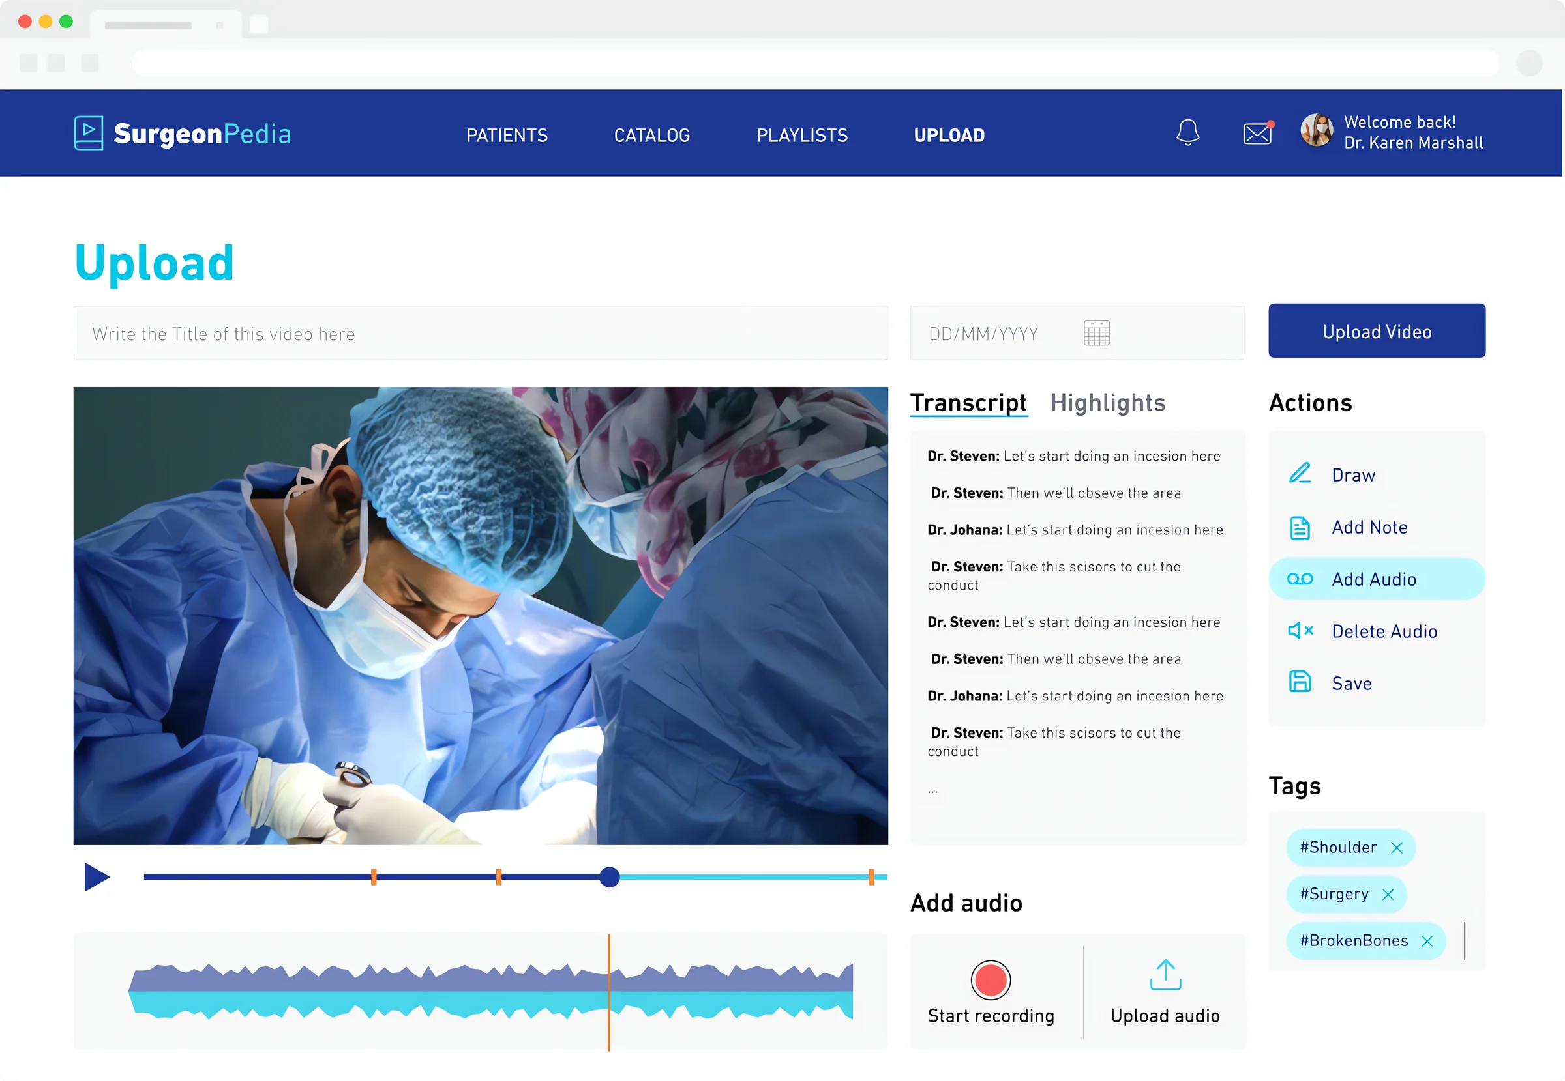Open the mail envelope icon

(1258, 133)
